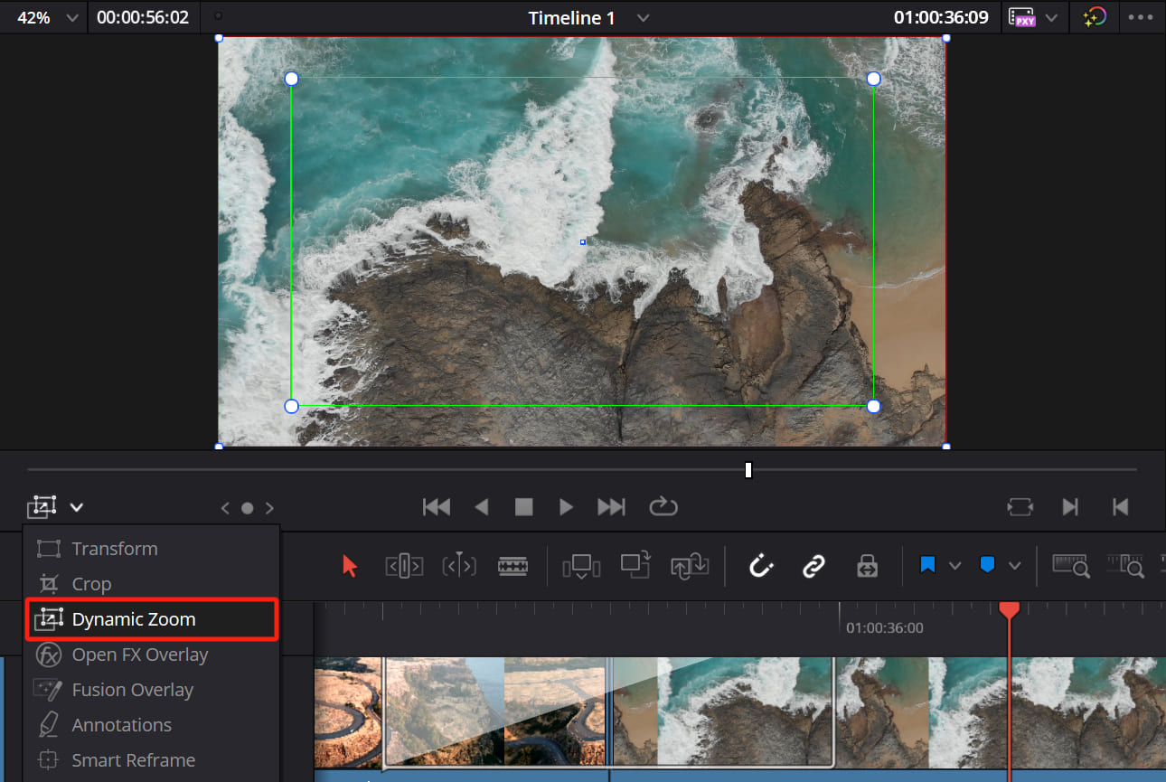This screenshot has height=782, width=1166.
Task: Choose Dynamic Zoom from overlay menu
Action: click(x=133, y=619)
